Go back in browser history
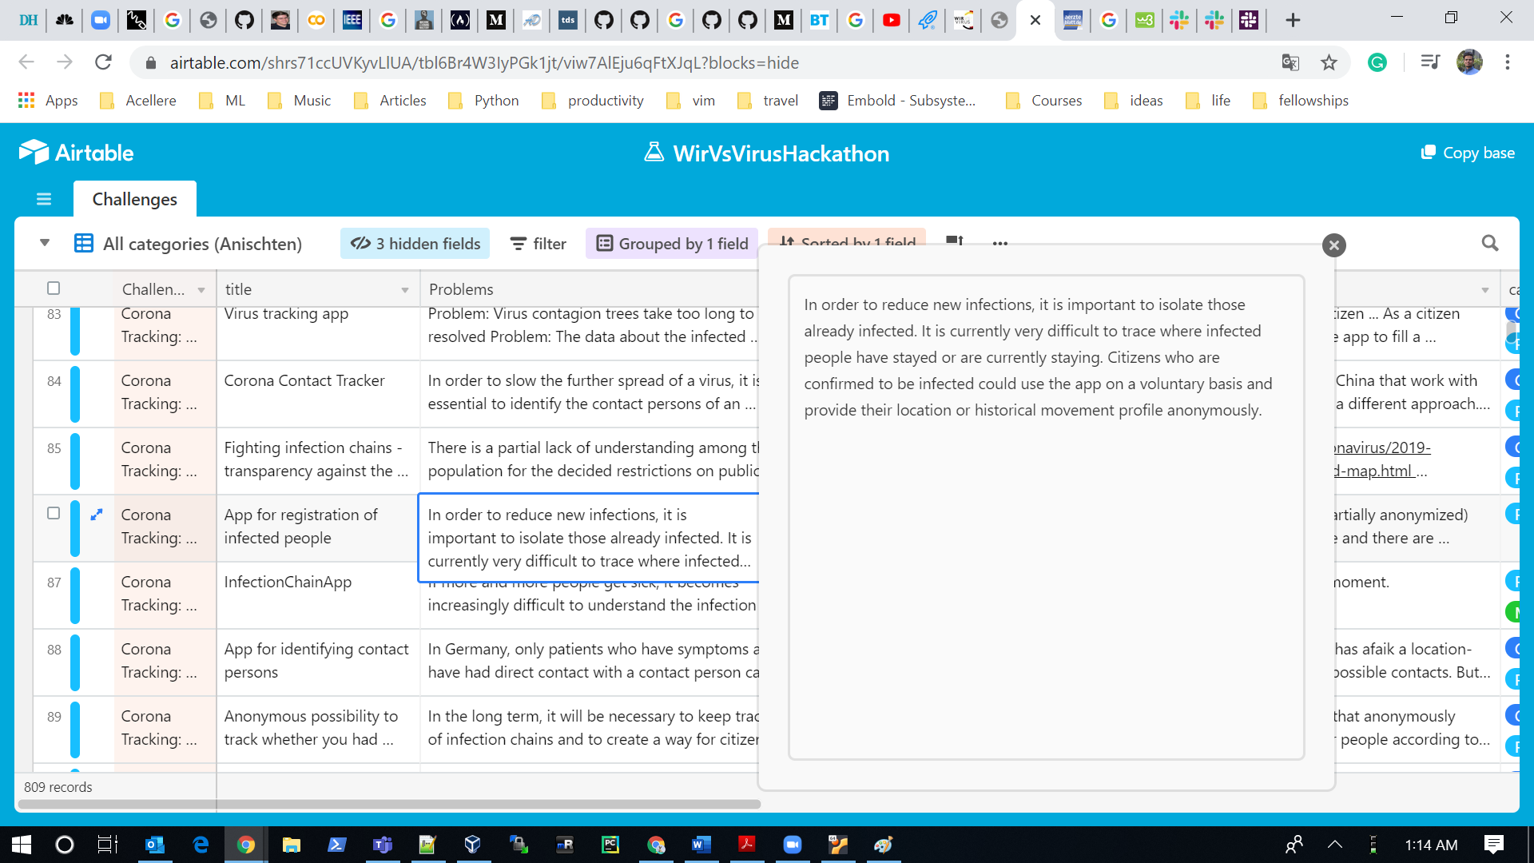This screenshot has width=1534, height=863. coord(26,62)
